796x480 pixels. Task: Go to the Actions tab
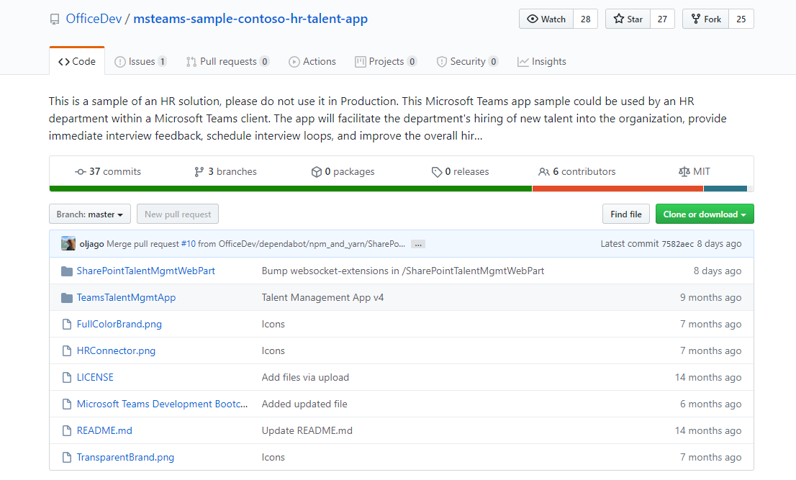tap(312, 61)
